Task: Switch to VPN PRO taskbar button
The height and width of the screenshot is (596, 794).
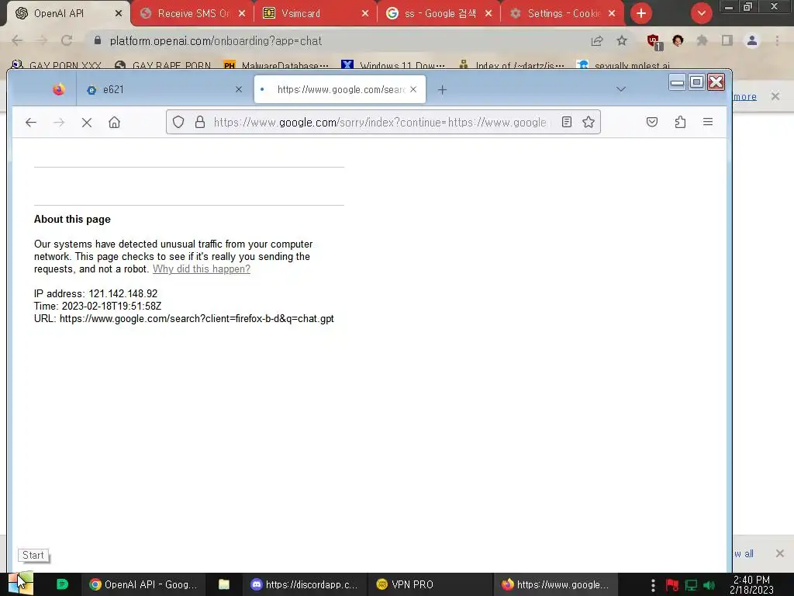Action: tap(430, 584)
